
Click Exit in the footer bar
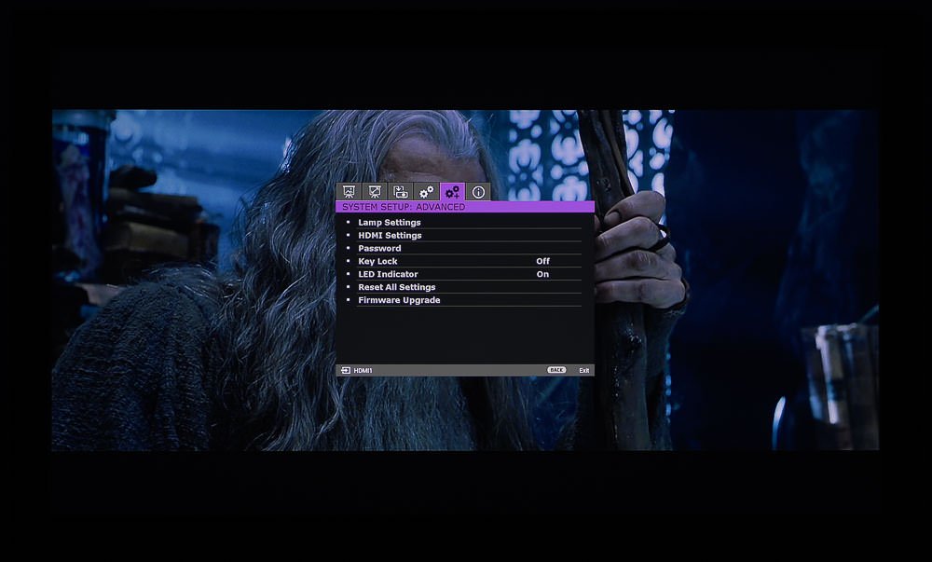584,370
